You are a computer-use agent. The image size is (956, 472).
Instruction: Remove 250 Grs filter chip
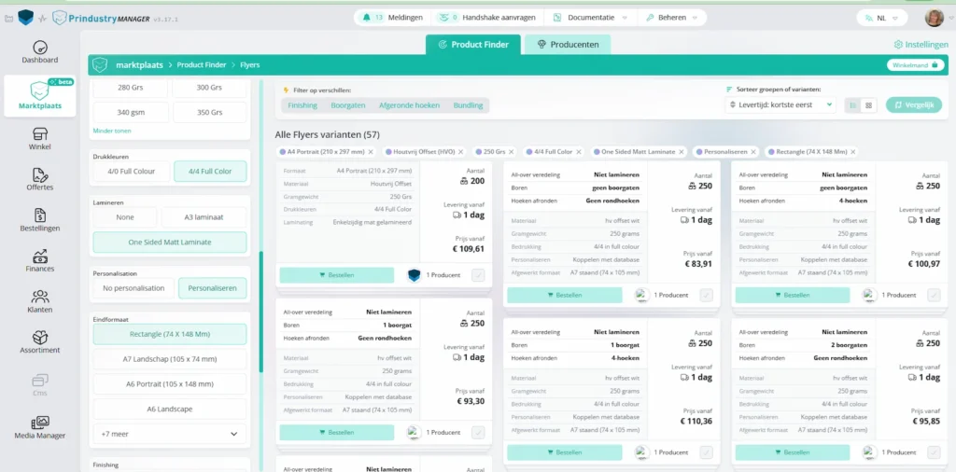pos(512,152)
